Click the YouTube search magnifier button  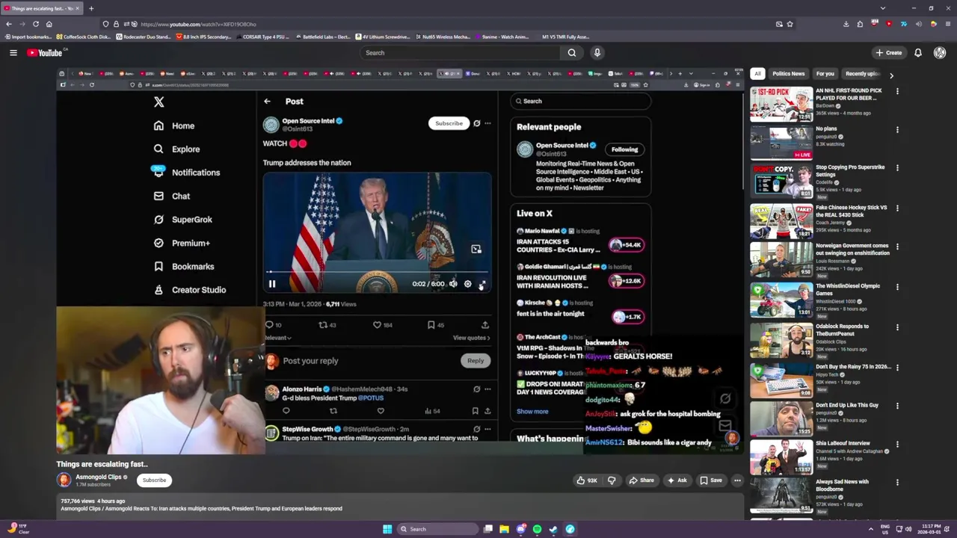(572, 53)
